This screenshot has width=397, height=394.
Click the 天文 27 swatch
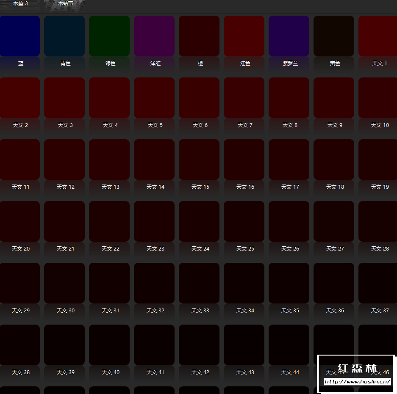click(334, 221)
